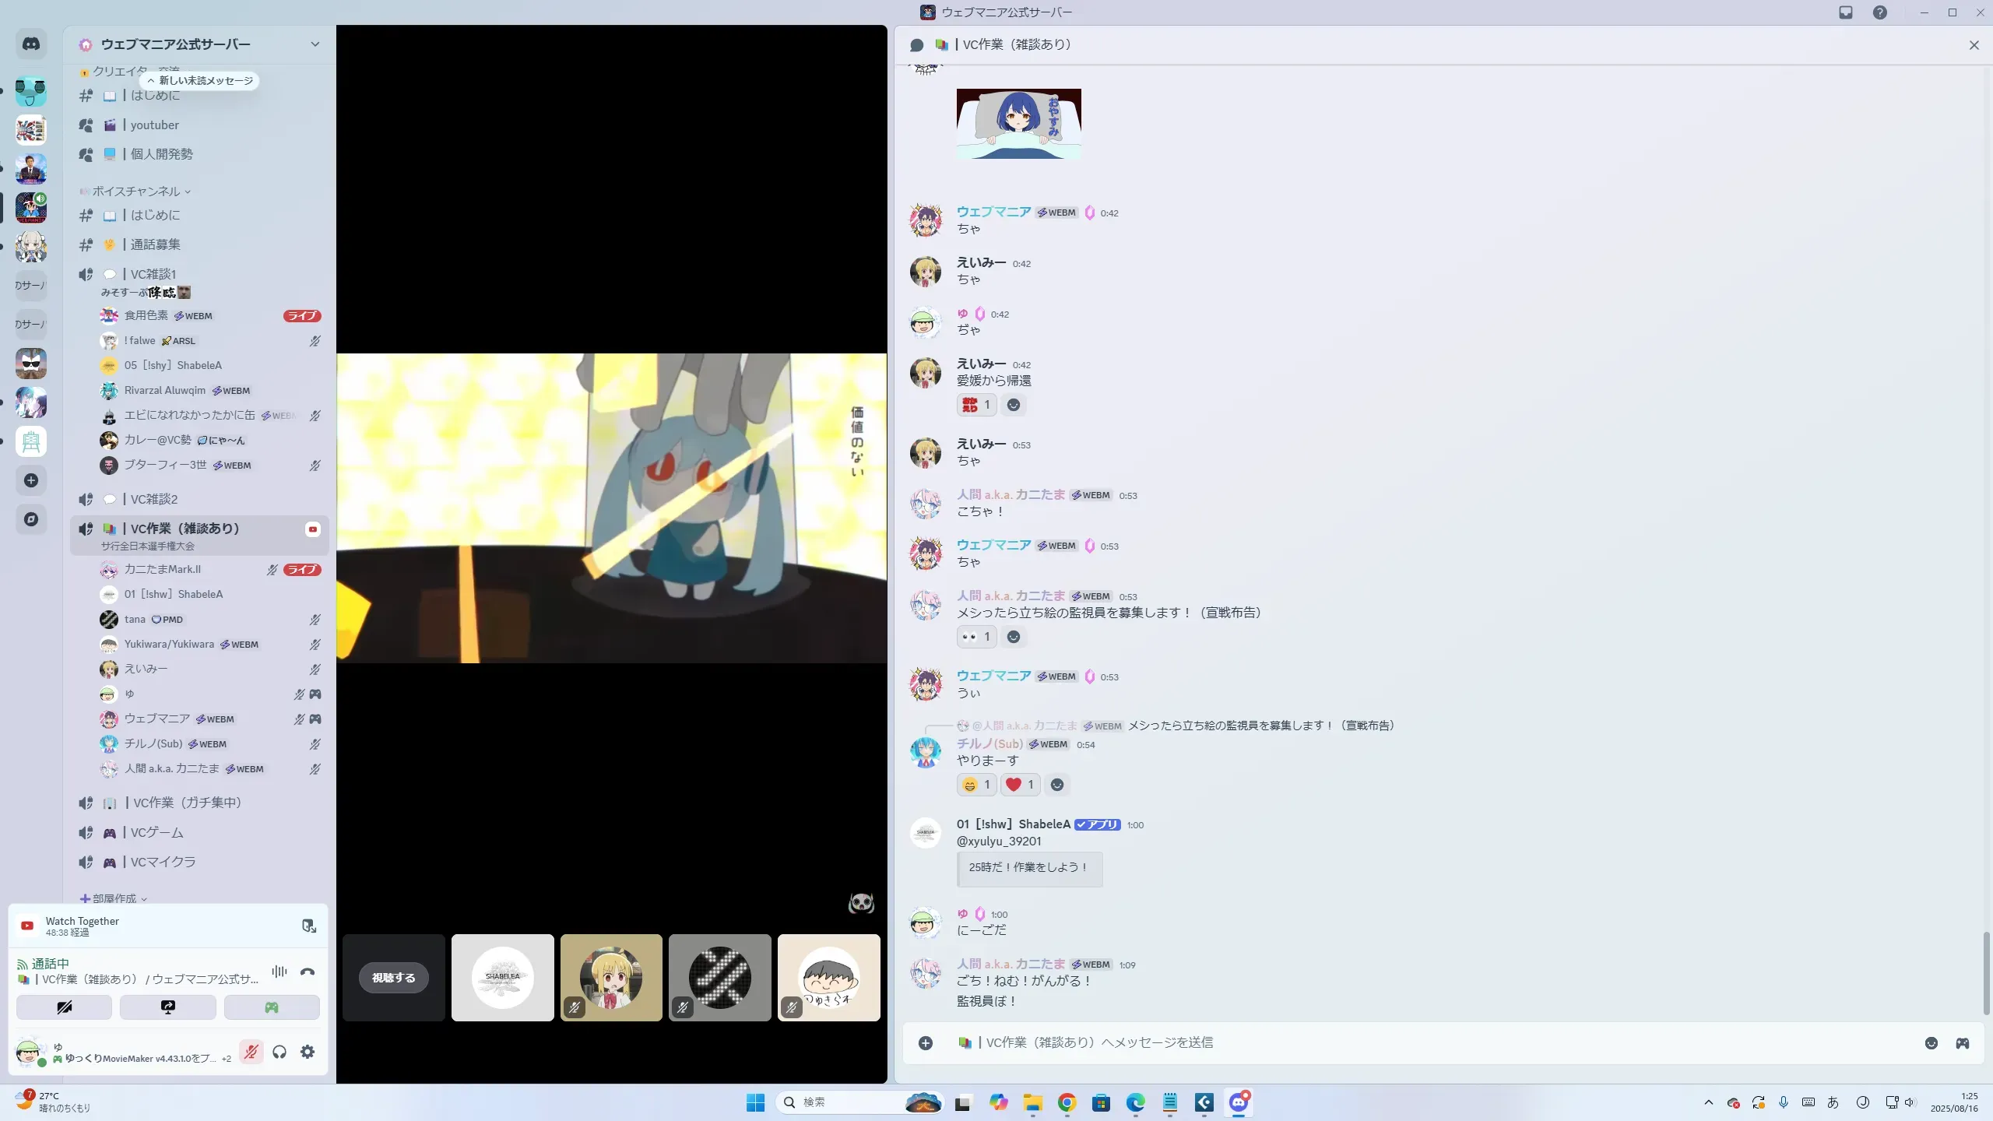
Task: Toggle headphone deafen
Action: pos(279,1052)
